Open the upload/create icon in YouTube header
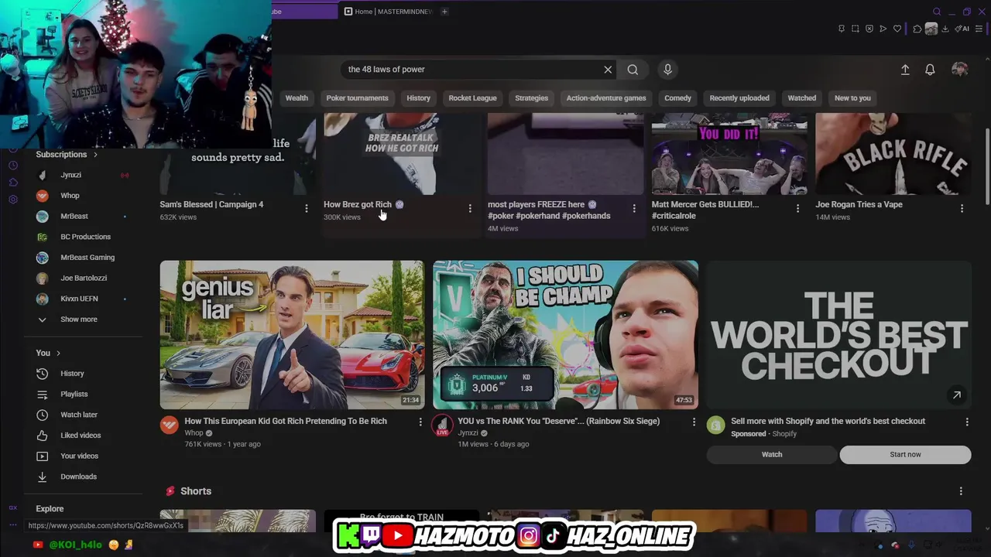The image size is (991, 557). (905, 70)
